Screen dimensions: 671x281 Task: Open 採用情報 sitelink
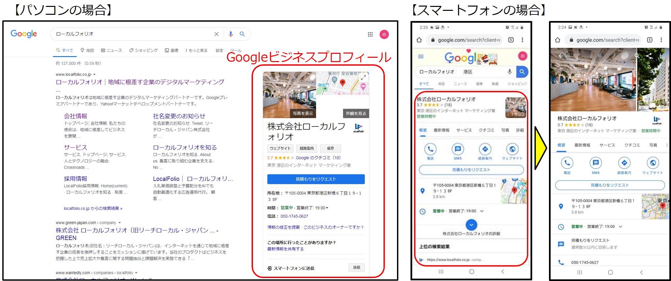(x=76, y=179)
